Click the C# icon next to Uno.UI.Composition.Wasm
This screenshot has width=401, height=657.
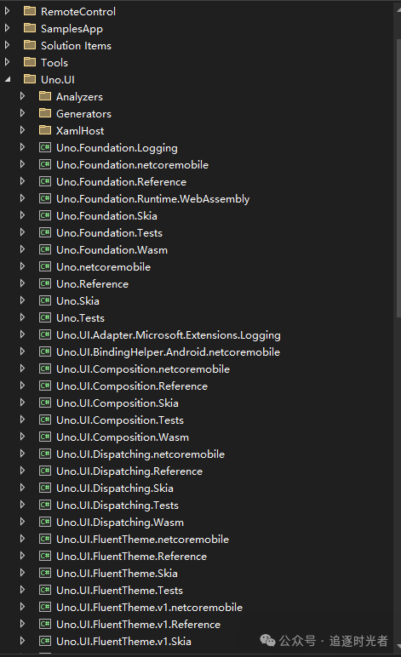tap(45, 437)
